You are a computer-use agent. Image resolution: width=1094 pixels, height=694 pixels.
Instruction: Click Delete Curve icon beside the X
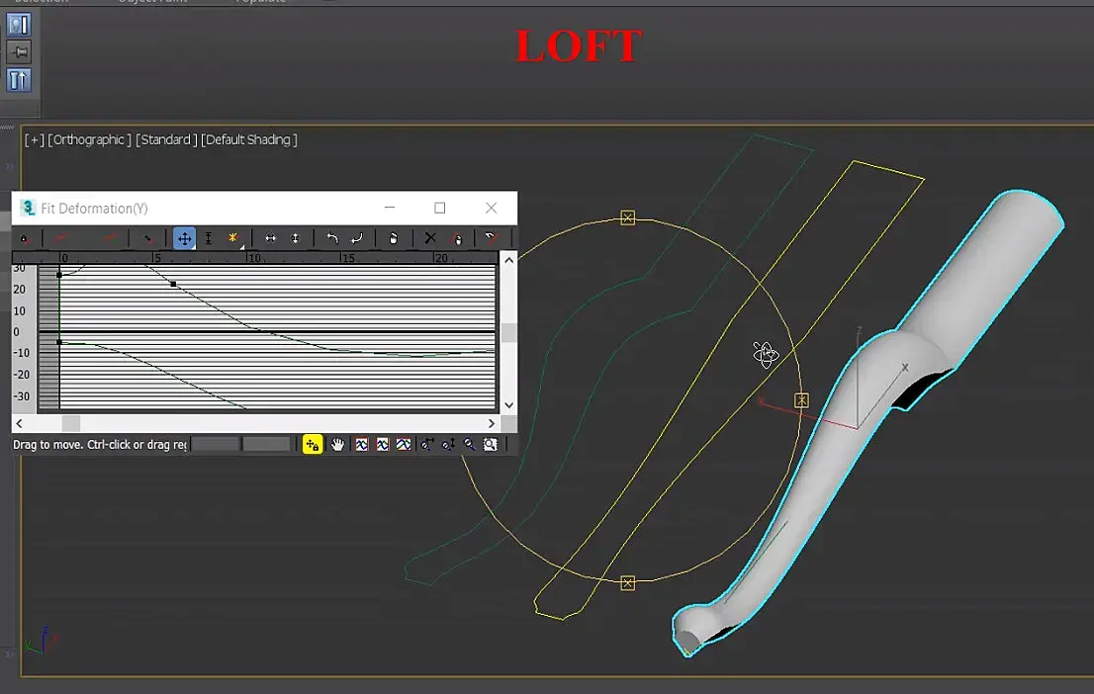[457, 238]
